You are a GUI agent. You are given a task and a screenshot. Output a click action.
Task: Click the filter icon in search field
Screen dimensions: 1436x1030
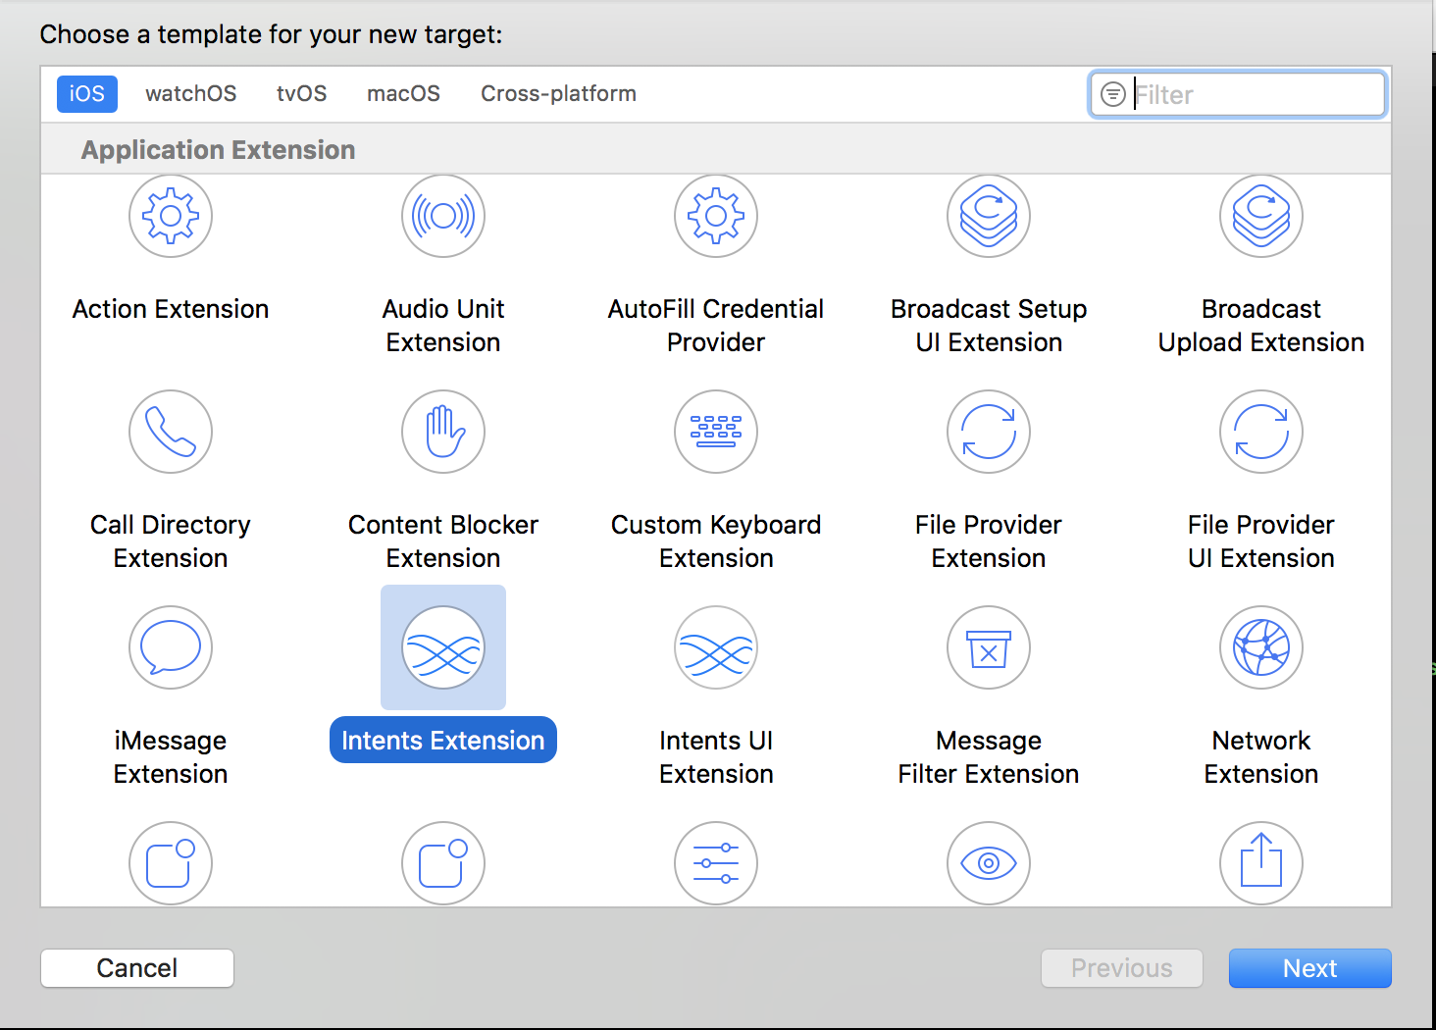point(1113,94)
